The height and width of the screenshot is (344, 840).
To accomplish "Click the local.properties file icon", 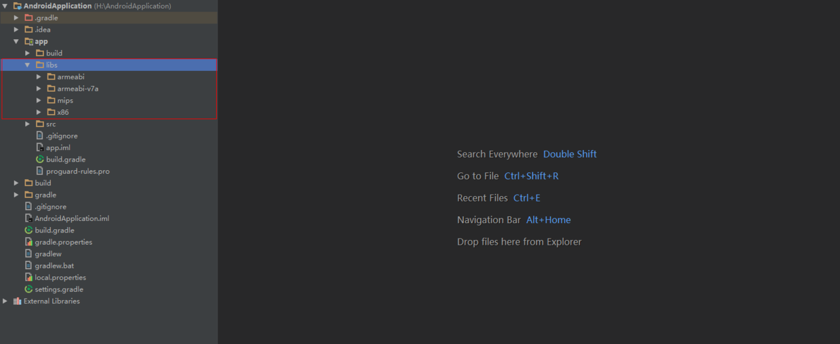I will 28,277.
